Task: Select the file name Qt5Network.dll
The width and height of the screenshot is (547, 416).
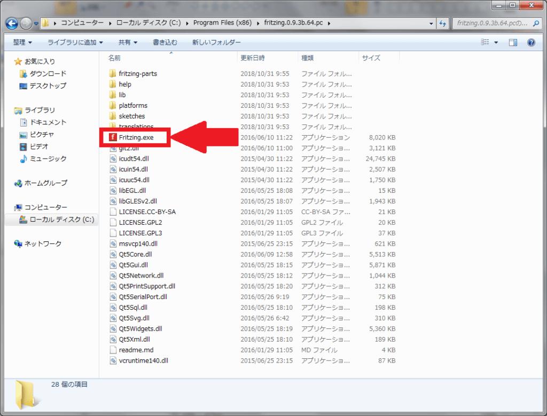Action: 141,276
